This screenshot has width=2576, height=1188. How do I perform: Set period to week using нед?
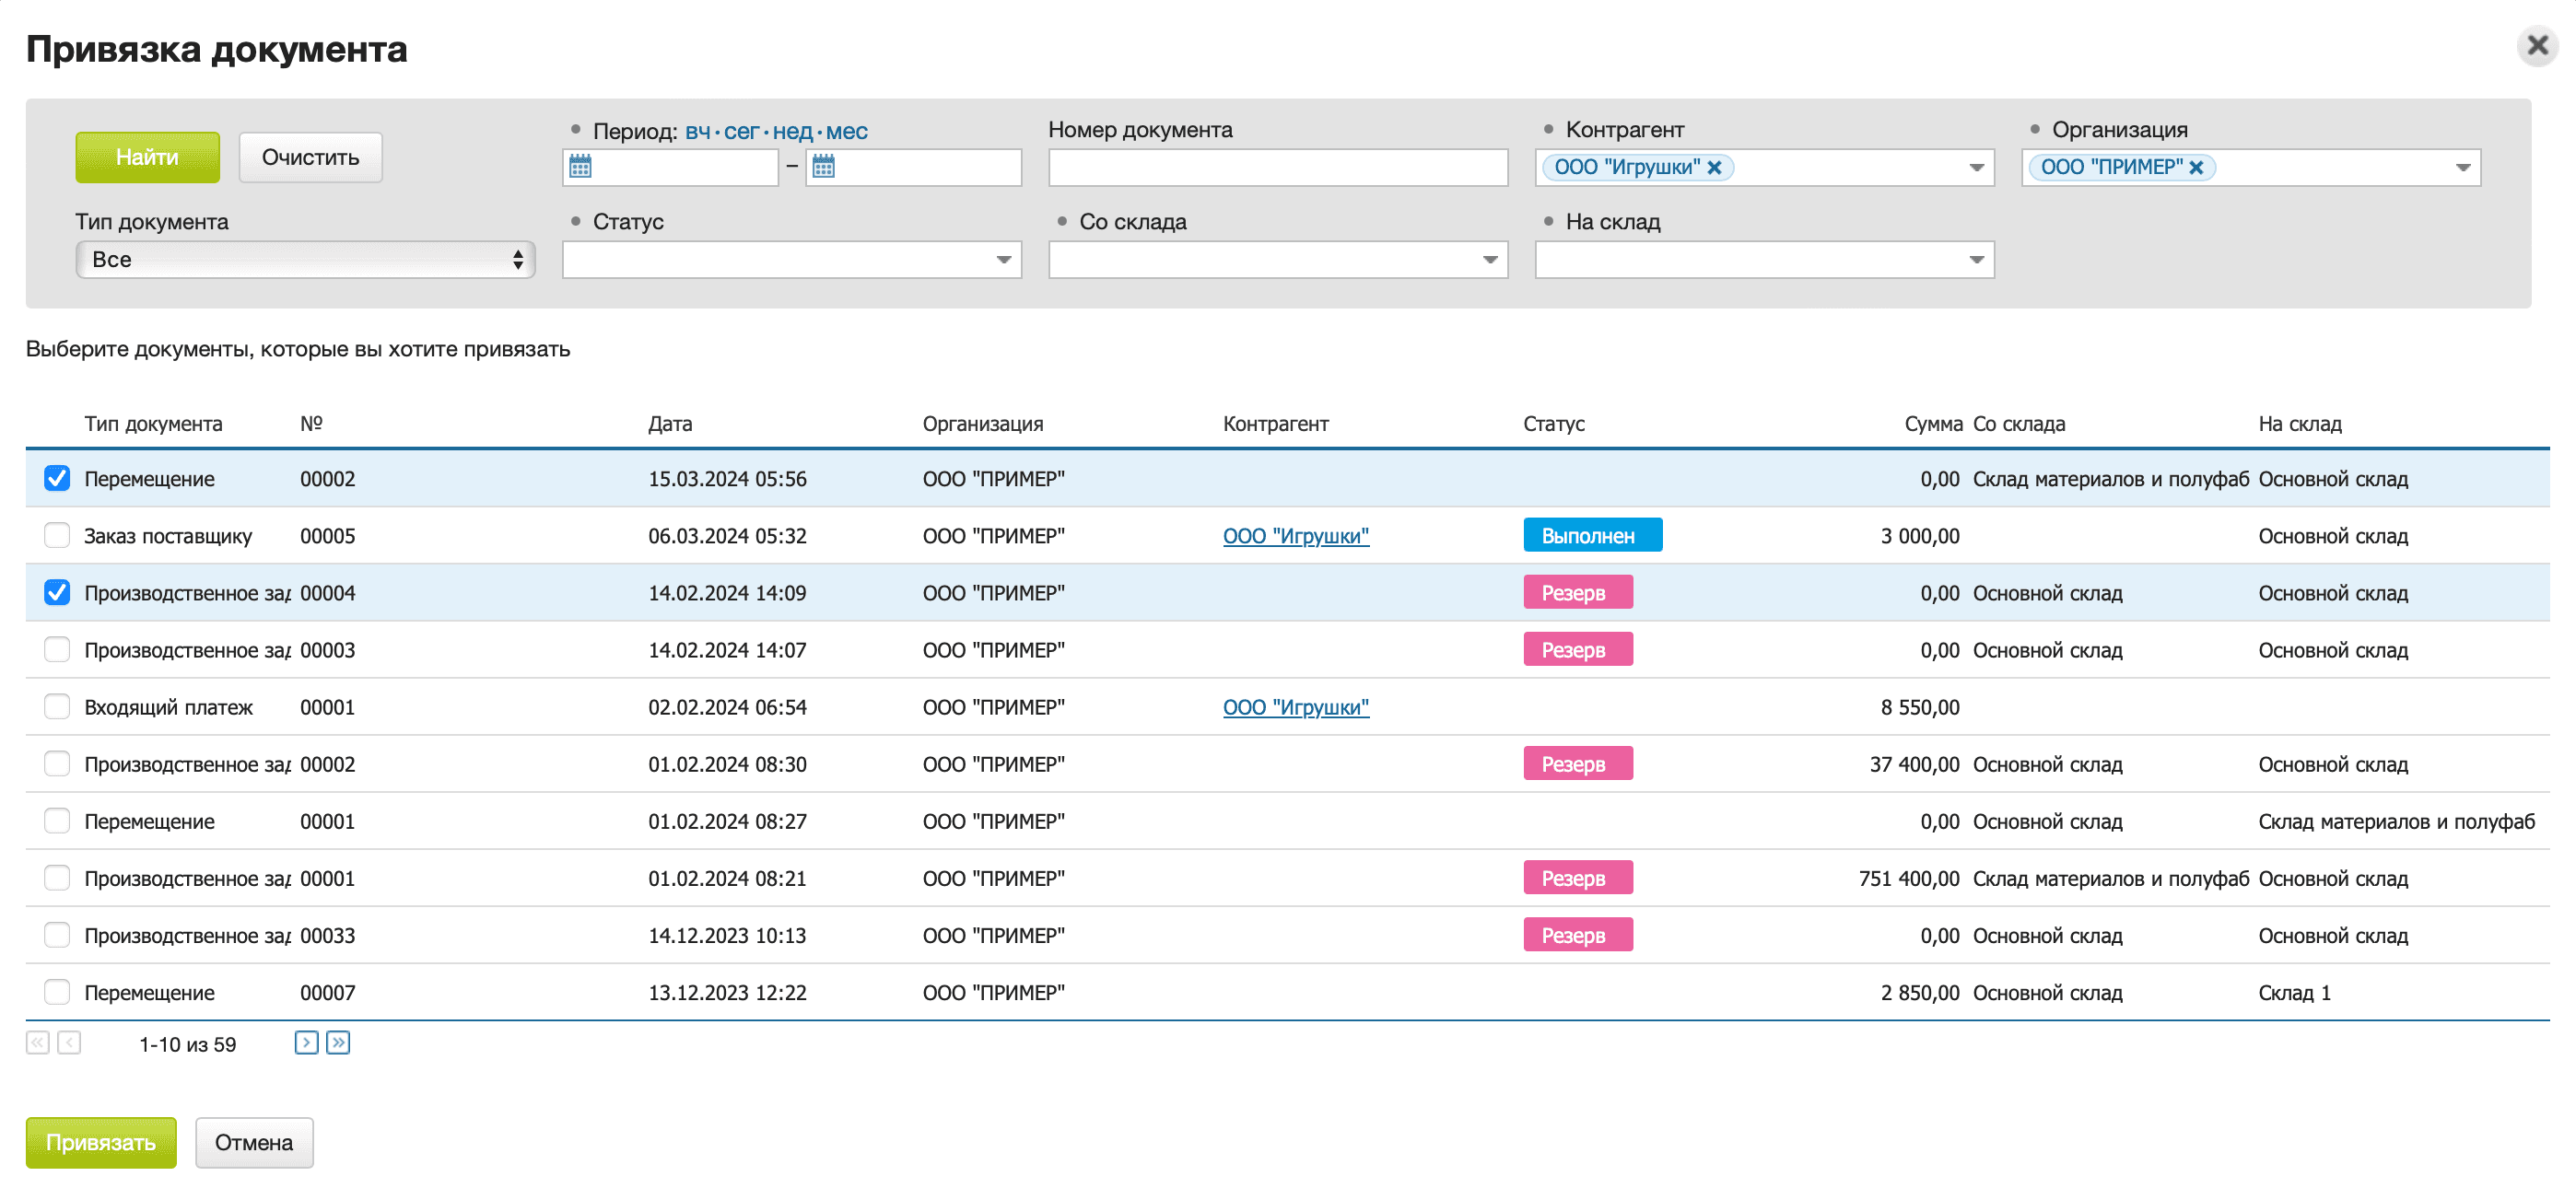point(792,131)
